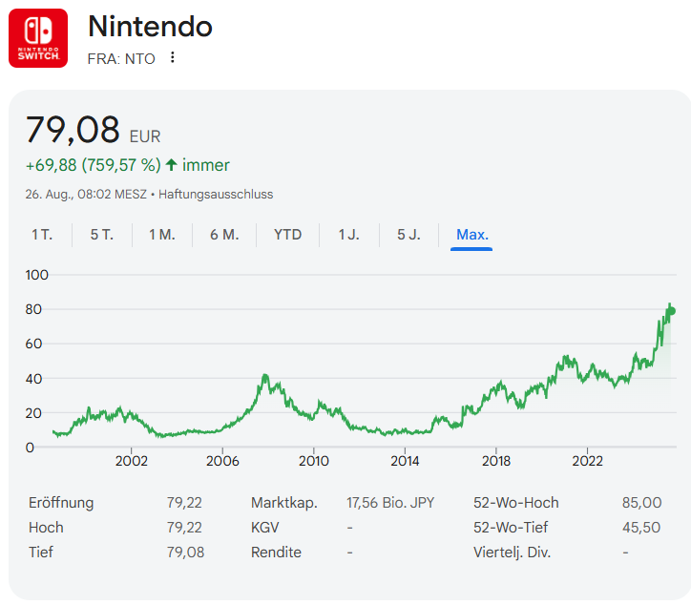Screen dimensions: 691x605
Task: Choose the 1J. time range
Action: tap(348, 235)
